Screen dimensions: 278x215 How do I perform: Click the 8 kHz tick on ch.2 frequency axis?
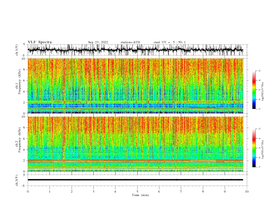25,128
